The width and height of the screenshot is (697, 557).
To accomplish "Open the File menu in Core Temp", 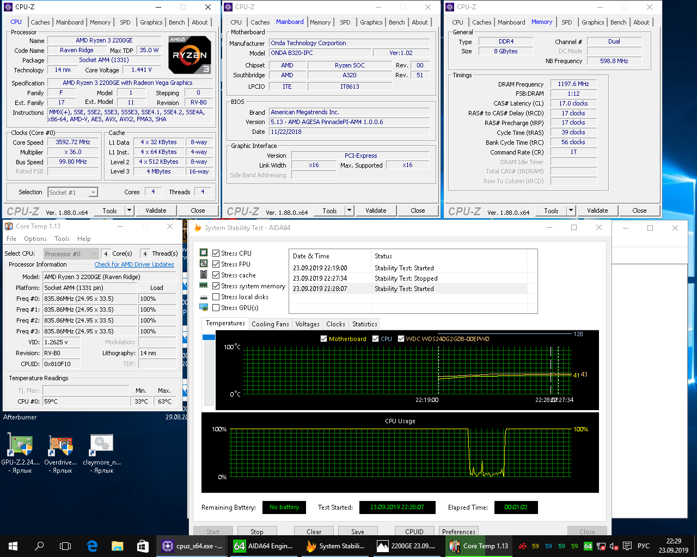I will pyautogui.click(x=11, y=239).
